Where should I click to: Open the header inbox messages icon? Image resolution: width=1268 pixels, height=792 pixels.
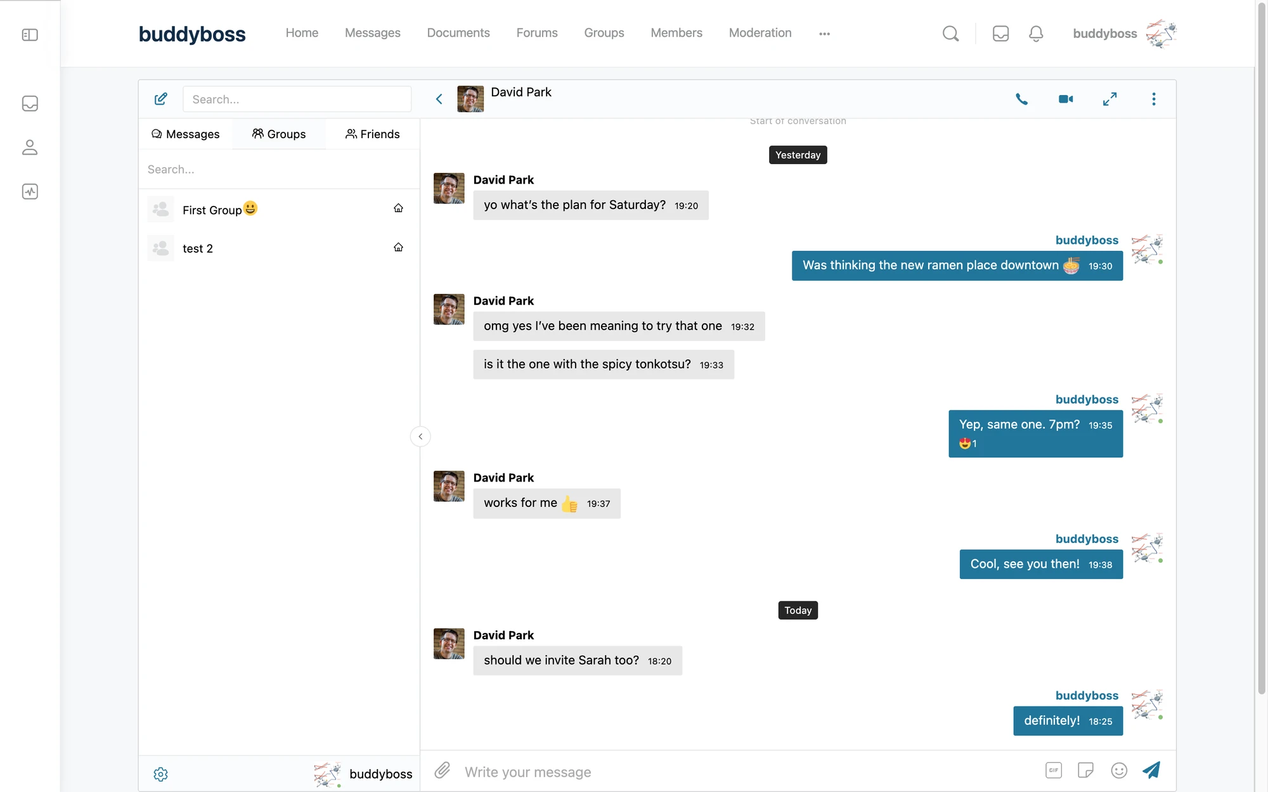click(x=1000, y=34)
